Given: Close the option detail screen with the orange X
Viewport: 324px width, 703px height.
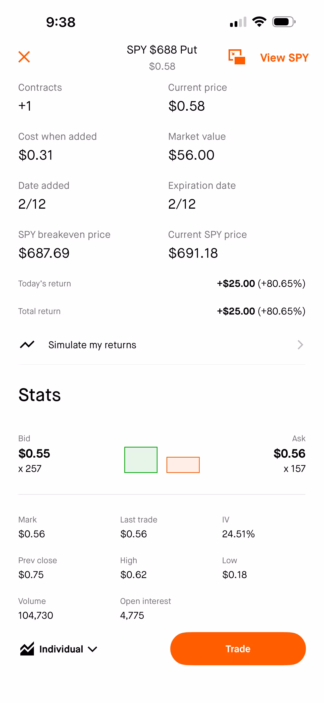Looking at the screenshot, I should click(24, 57).
